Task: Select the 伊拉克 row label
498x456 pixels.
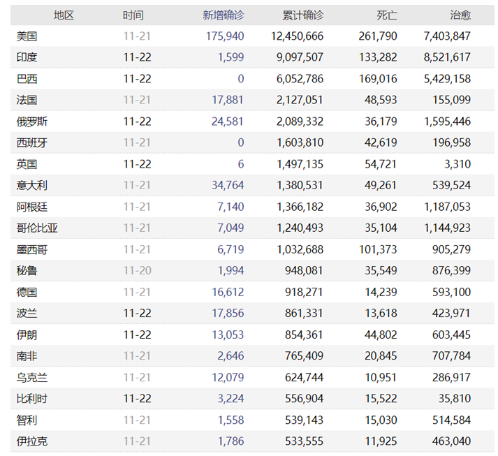Action: click(31, 441)
